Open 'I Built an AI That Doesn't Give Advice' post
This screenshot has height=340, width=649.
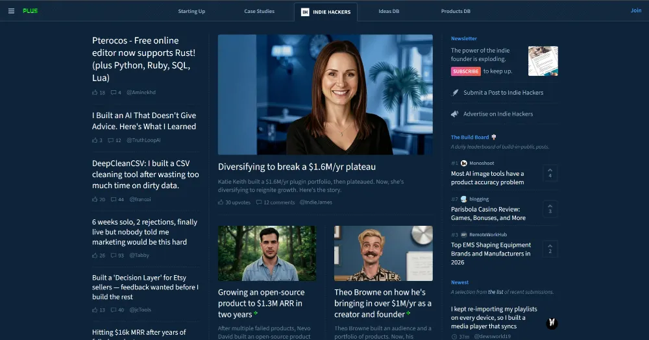144,121
